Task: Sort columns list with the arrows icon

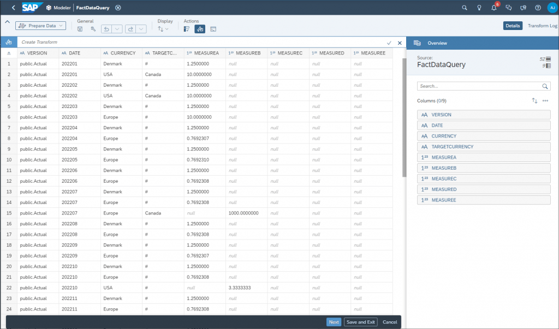Action: (534, 101)
